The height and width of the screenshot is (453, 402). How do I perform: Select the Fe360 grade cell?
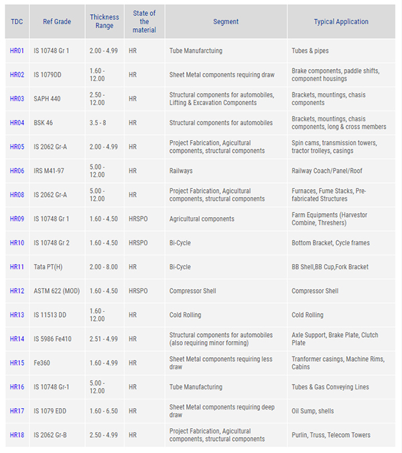point(57,363)
